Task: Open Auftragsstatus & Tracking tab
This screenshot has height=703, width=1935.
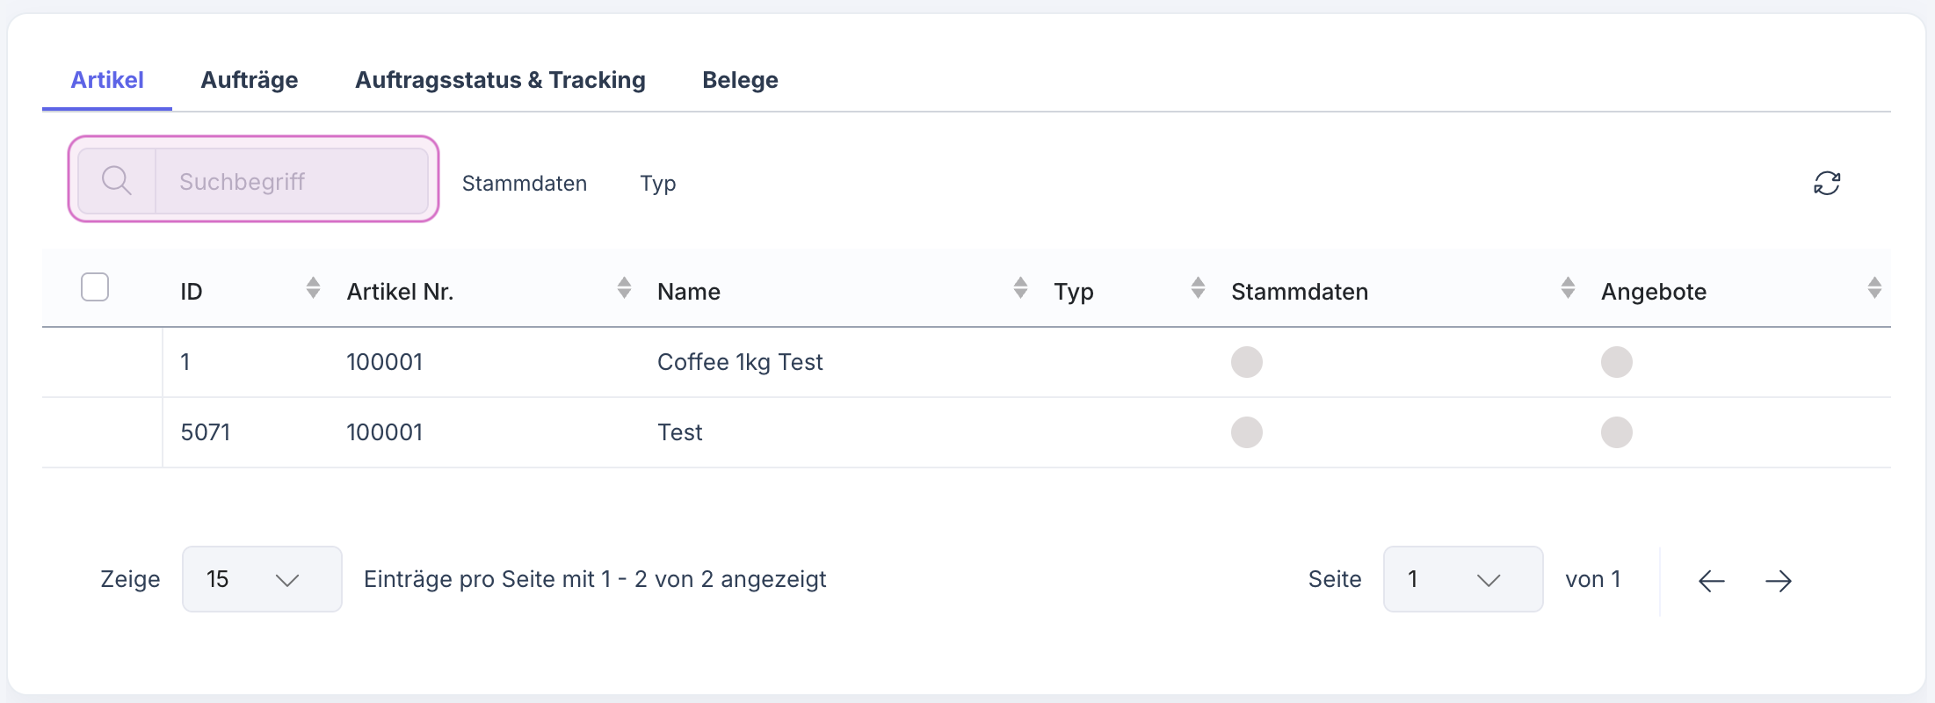Action: coord(500,80)
